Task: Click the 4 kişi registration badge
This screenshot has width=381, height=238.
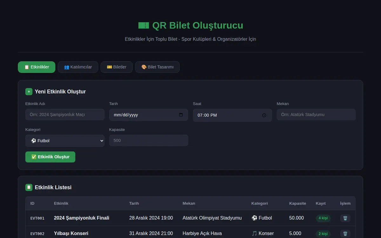Action: (x=323, y=218)
